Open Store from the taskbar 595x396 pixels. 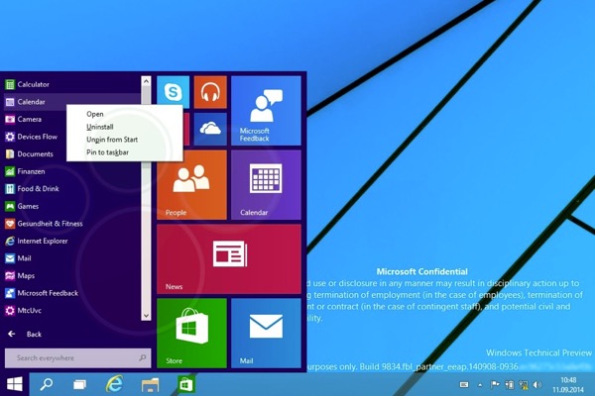(x=186, y=385)
